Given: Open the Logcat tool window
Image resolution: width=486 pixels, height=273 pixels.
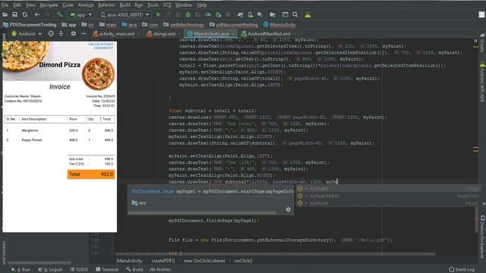Looking at the screenshot, I should point(50,270).
